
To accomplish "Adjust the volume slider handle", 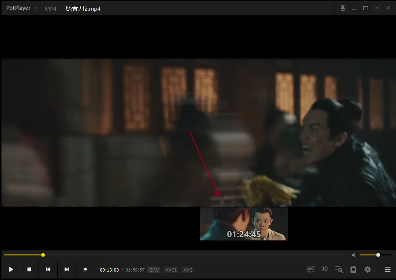I will click(x=378, y=255).
